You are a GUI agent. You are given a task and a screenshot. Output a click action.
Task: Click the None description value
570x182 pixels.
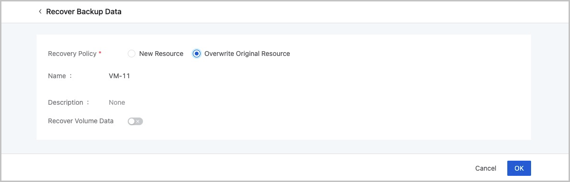[117, 102]
